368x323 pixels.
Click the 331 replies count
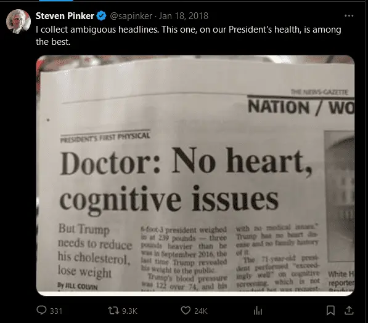click(56, 311)
